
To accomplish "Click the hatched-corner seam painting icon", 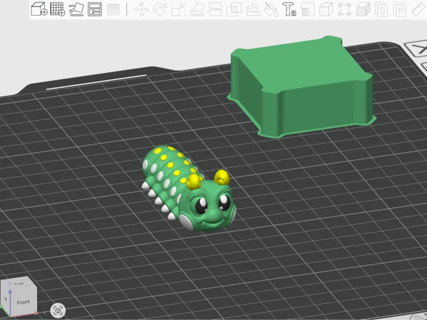I will coord(308,9).
